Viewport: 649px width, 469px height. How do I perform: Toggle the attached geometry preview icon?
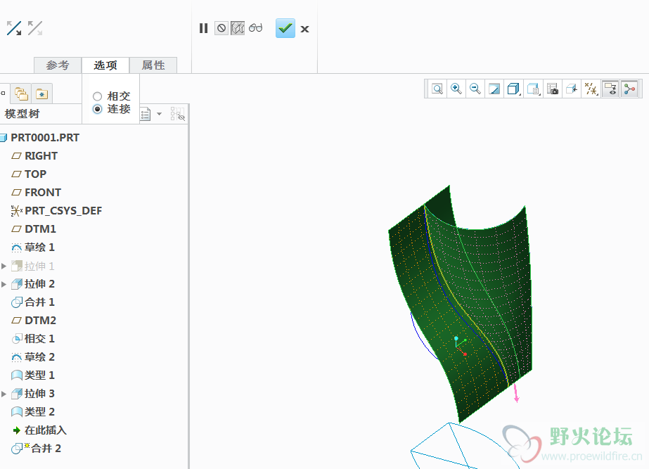238,28
